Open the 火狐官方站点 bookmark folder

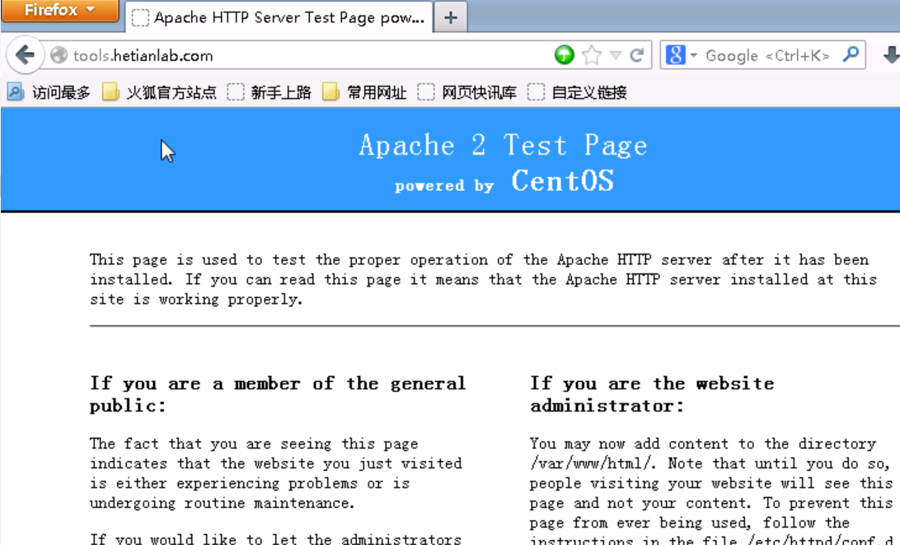[159, 92]
